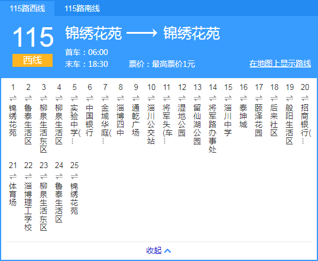Click transfer icon above stop 8 淄博四中

click(x=121, y=98)
